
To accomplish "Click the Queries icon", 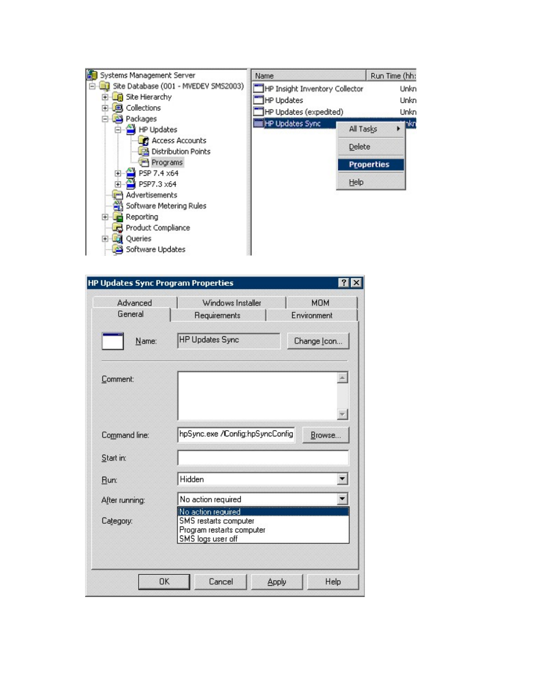I will pyautogui.click(x=118, y=238).
